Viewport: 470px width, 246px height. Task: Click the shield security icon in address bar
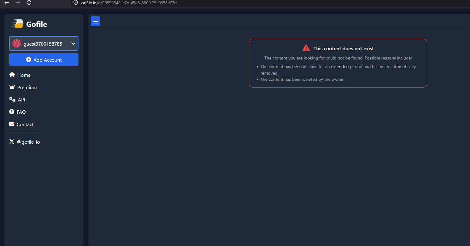coord(76,3)
